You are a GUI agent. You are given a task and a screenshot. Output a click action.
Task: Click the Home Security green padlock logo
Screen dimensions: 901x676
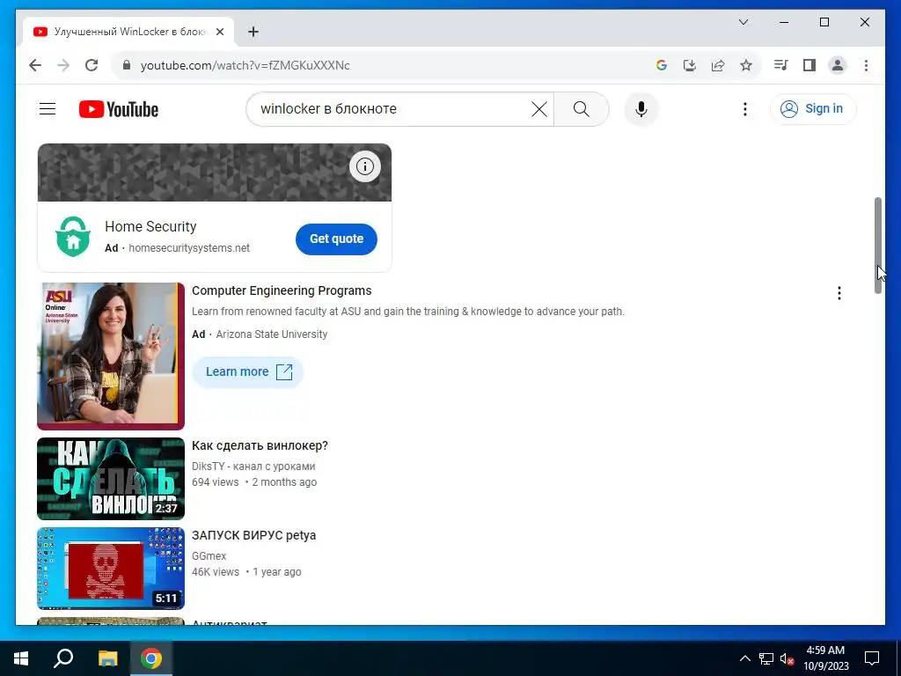click(x=73, y=236)
